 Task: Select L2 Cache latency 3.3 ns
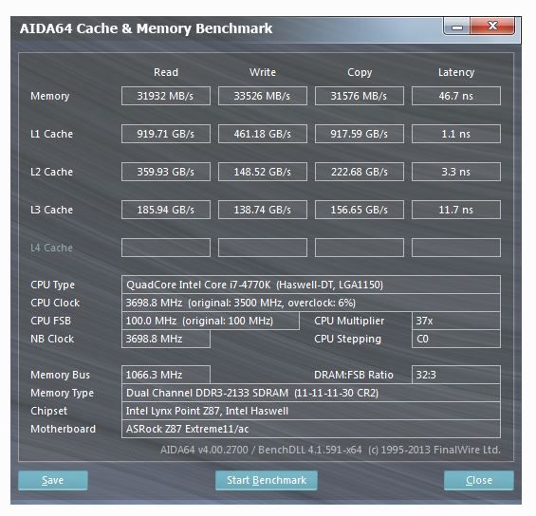[456, 172]
